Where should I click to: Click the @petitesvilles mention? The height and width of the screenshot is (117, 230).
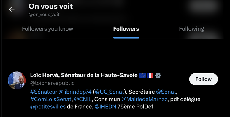pos(48,107)
